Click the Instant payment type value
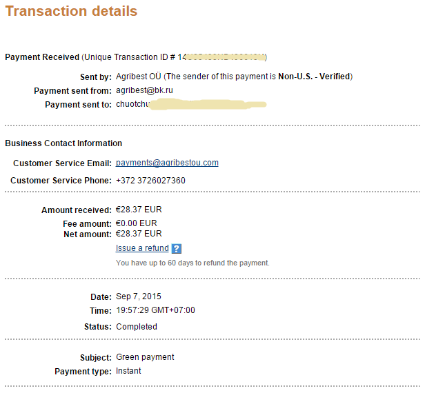Viewport: 425px width, 393px height. click(128, 371)
